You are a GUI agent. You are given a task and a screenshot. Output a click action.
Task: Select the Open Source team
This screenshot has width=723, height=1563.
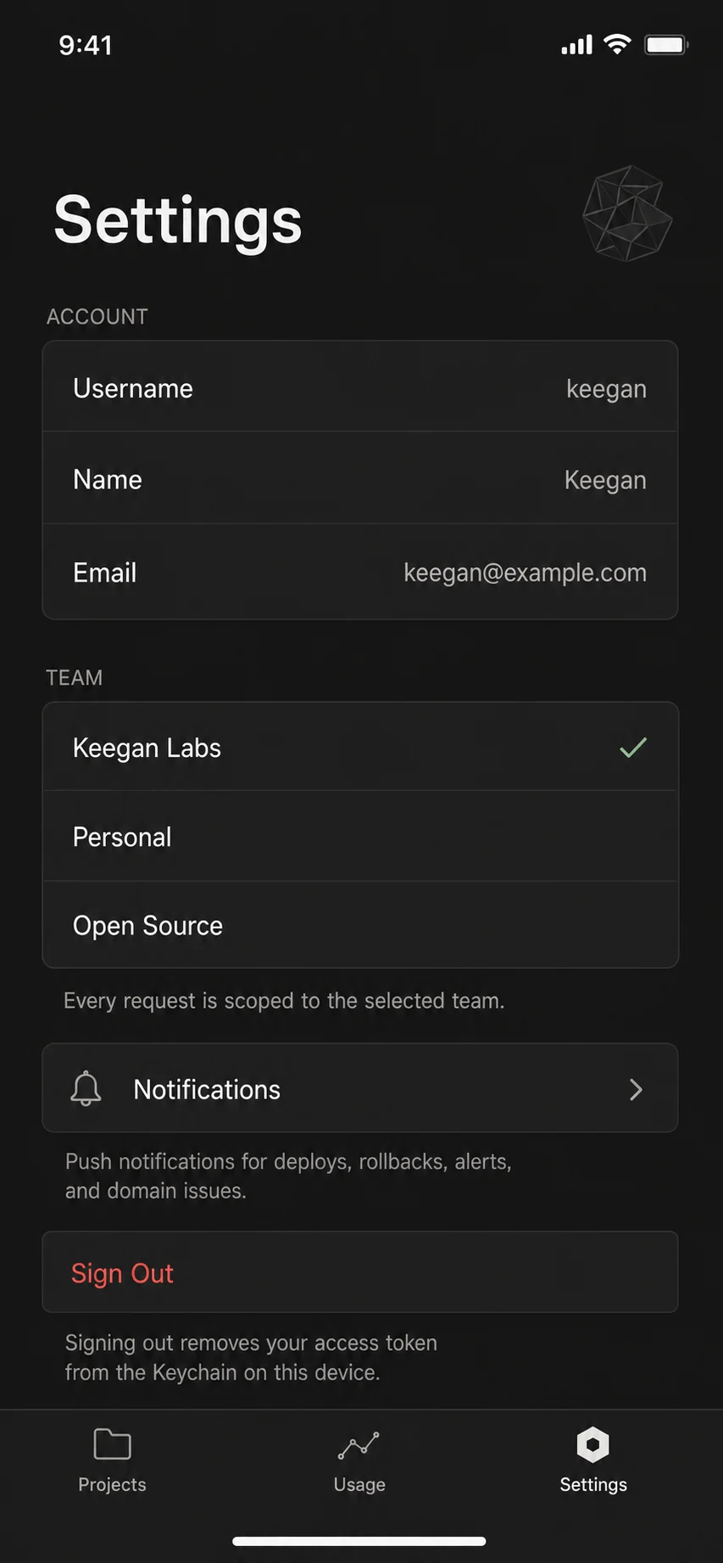[360, 925]
